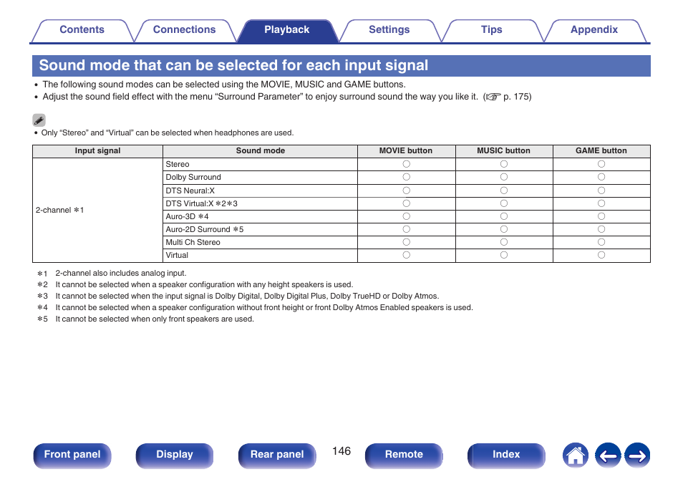The width and height of the screenshot is (683, 482).
Task: Go to the home page icon
Action: point(576,456)
